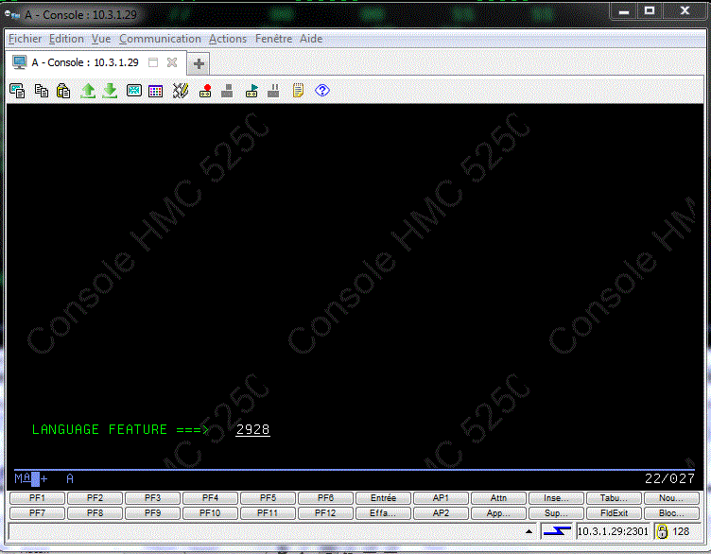Click the Inse... keypad button
The height and width of the screenshot is (554, 711).
pos(556,498)
